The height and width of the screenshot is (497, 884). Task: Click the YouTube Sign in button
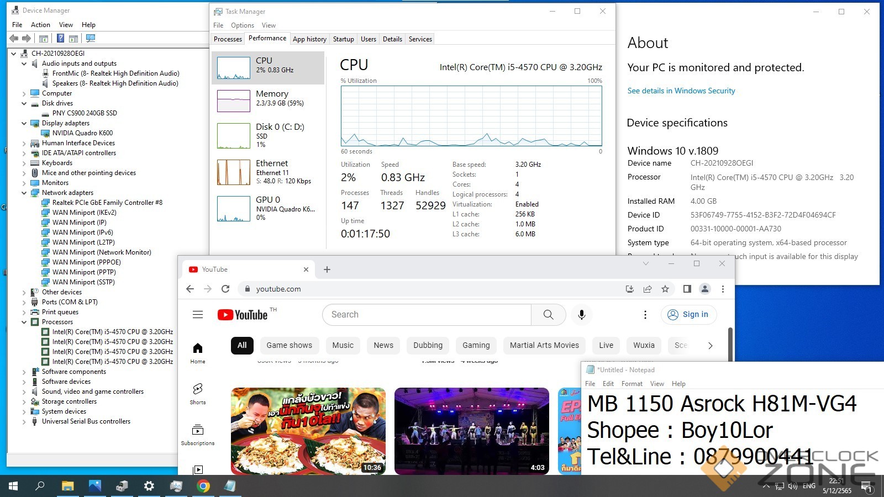[x=688, y=314]
